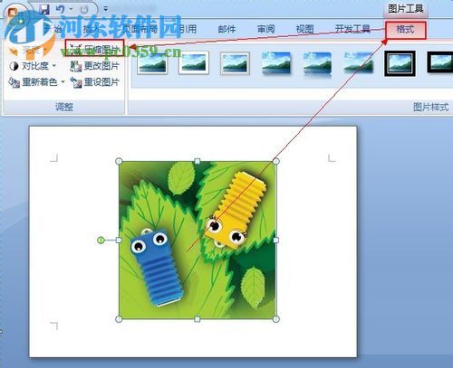Click the 重设图片 icon
This screenshot has width=453, height=368.
(x=76, y=82)
